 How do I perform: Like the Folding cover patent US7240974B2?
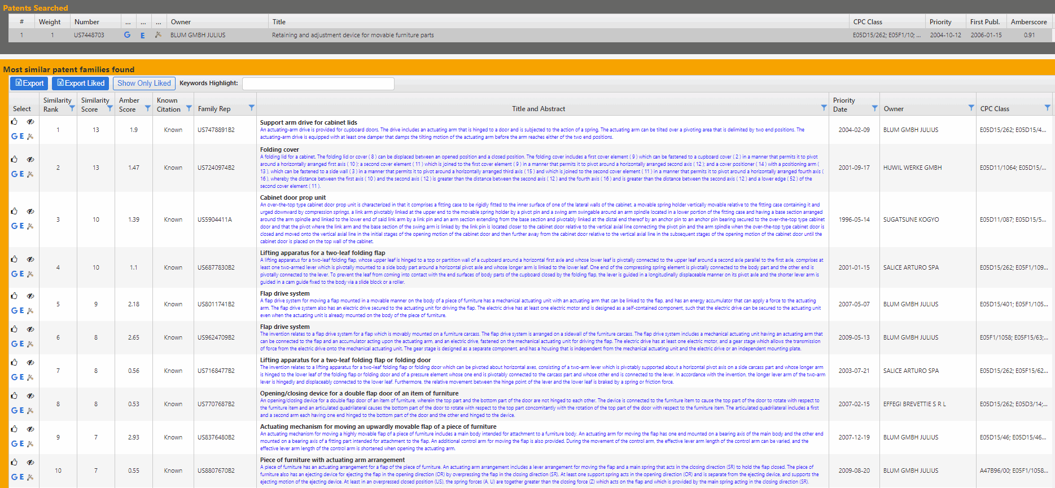click(x=14, y=159)
